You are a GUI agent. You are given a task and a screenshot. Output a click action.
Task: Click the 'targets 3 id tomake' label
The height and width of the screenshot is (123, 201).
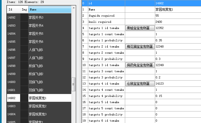(104, 65)
